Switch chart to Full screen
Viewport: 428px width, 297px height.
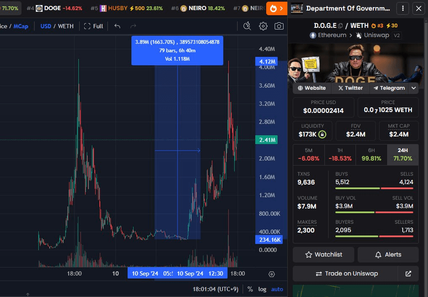pyautogui.click(x=94, y=26)
